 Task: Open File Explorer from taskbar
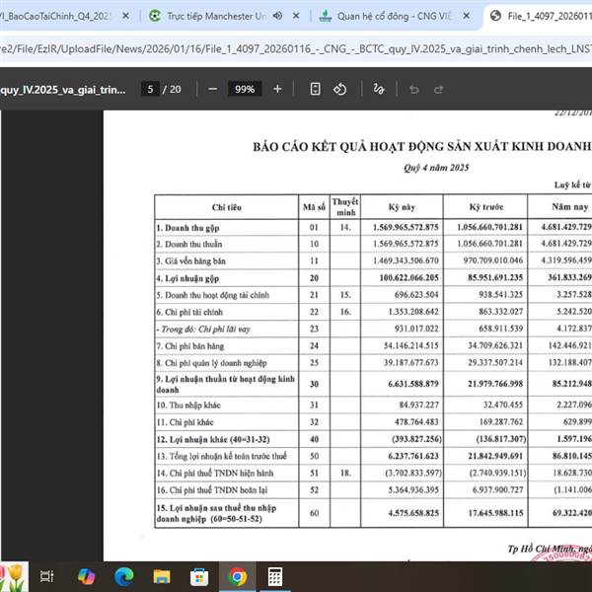(x=162, y=576)
